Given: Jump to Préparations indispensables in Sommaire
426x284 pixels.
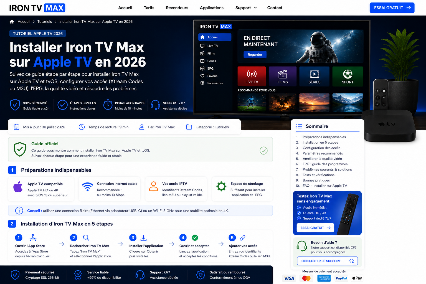Looking at the screenshot, I should click(x=324, y=137).
